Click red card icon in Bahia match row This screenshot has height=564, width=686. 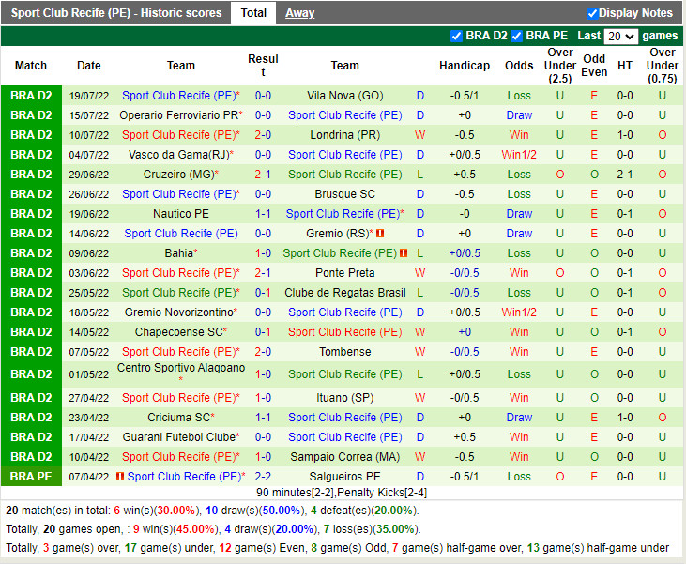(404, 253)
